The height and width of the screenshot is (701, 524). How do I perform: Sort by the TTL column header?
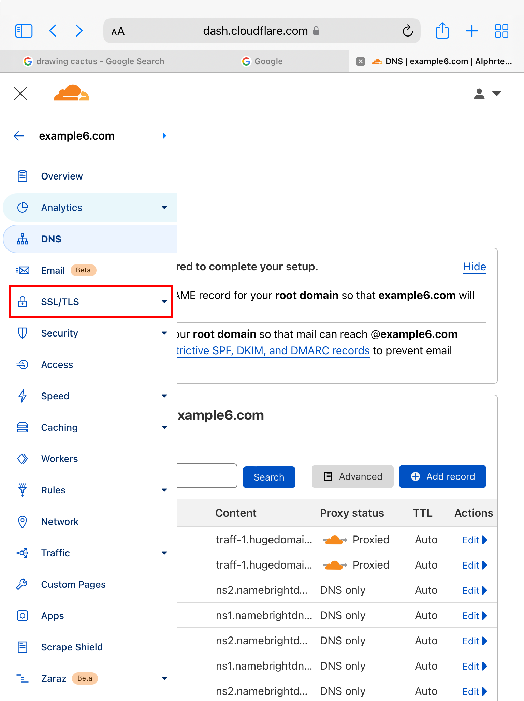coord(423,513)
